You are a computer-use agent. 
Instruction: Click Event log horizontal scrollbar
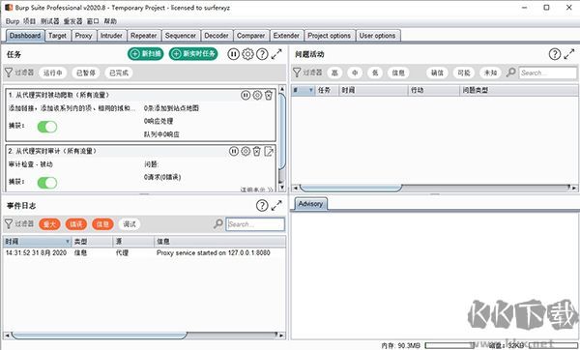pos(100,335)
